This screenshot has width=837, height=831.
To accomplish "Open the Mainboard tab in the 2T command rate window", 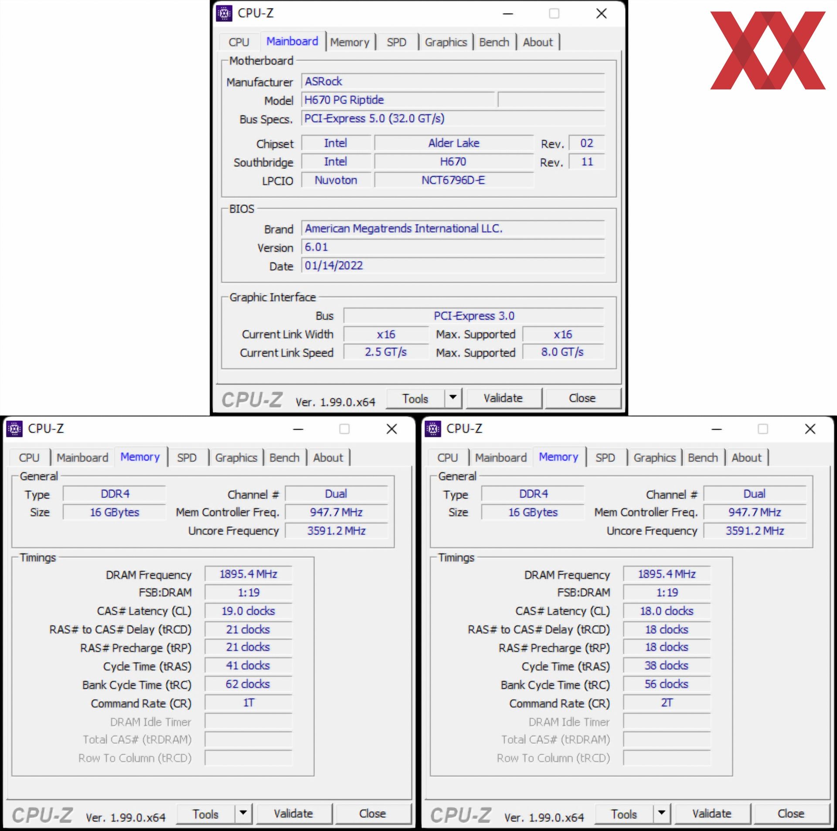I will click(501, 458).
